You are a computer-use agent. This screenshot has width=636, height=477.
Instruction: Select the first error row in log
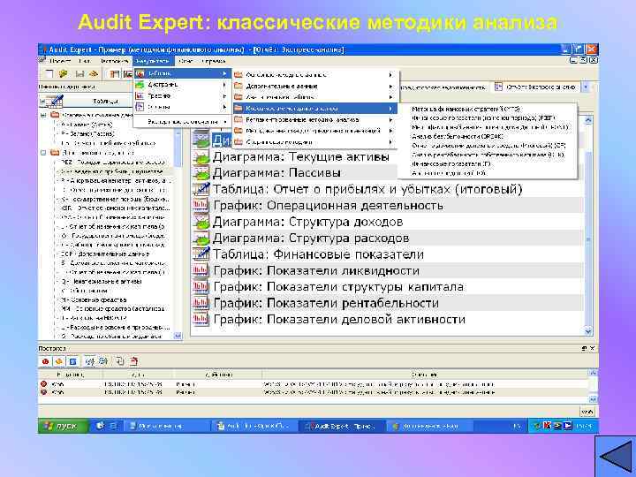313,383
